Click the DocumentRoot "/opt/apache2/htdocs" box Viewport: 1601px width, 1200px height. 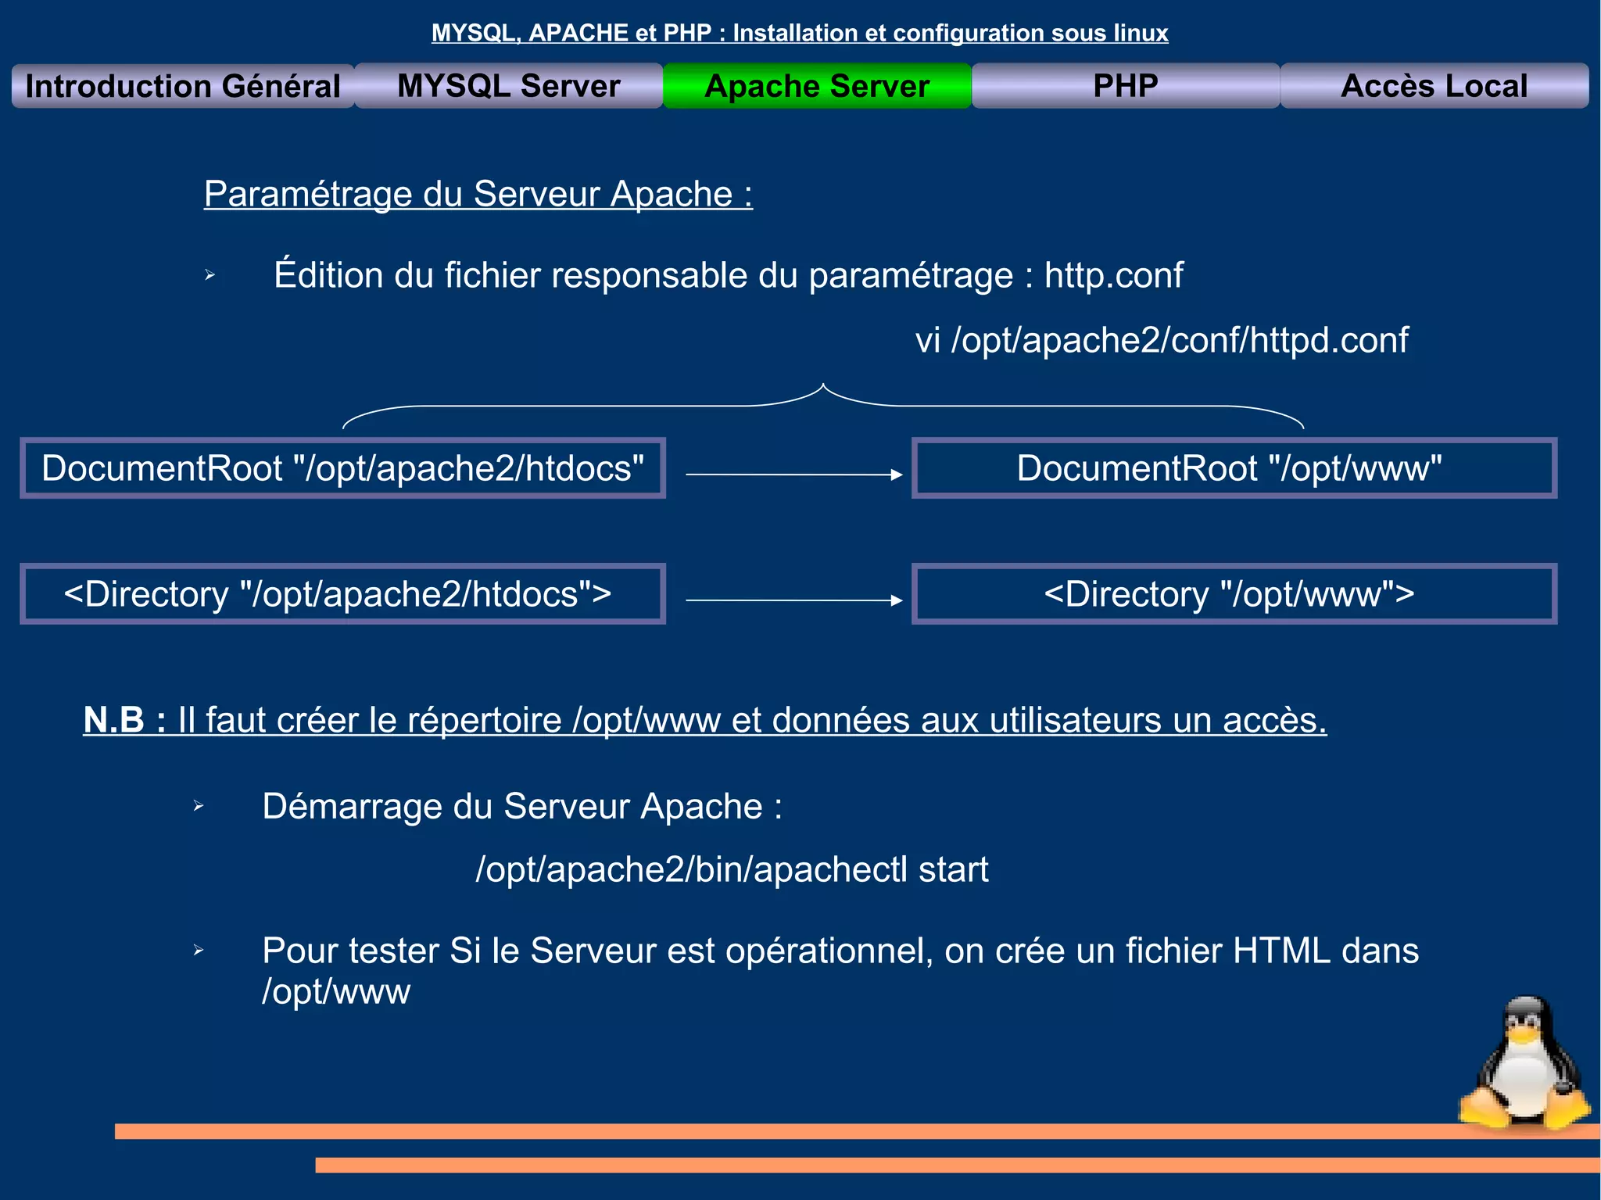(x=343, y=468)
